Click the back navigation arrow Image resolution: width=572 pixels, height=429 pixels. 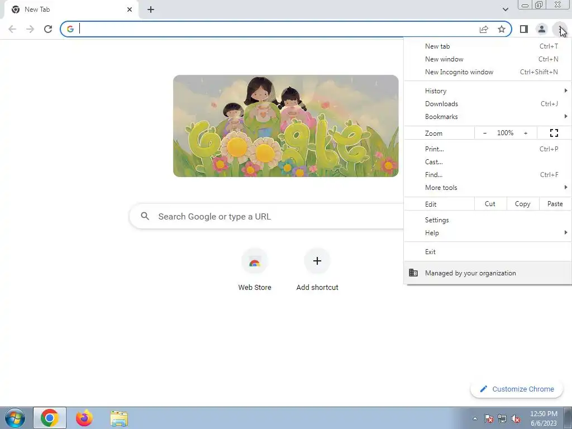(12, 29)
